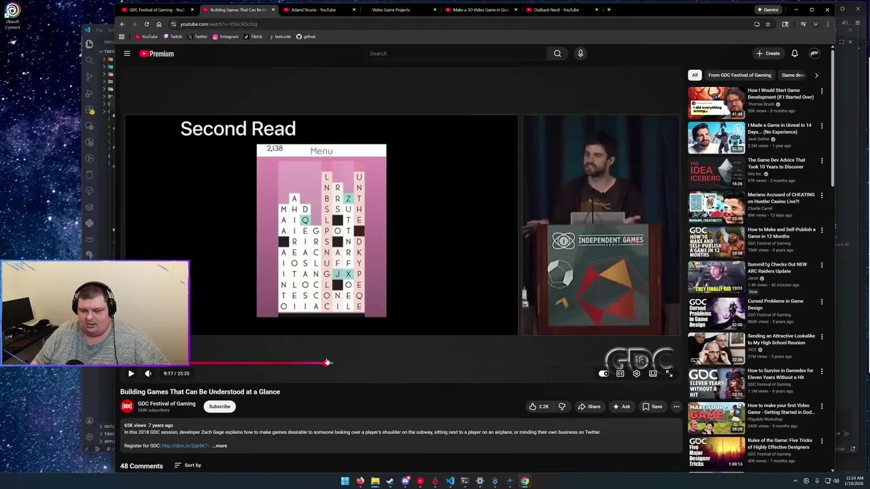Open the comments Sort by dropdown
The height and width of the screenshot is (489, 870).
(x=188, y=465)
